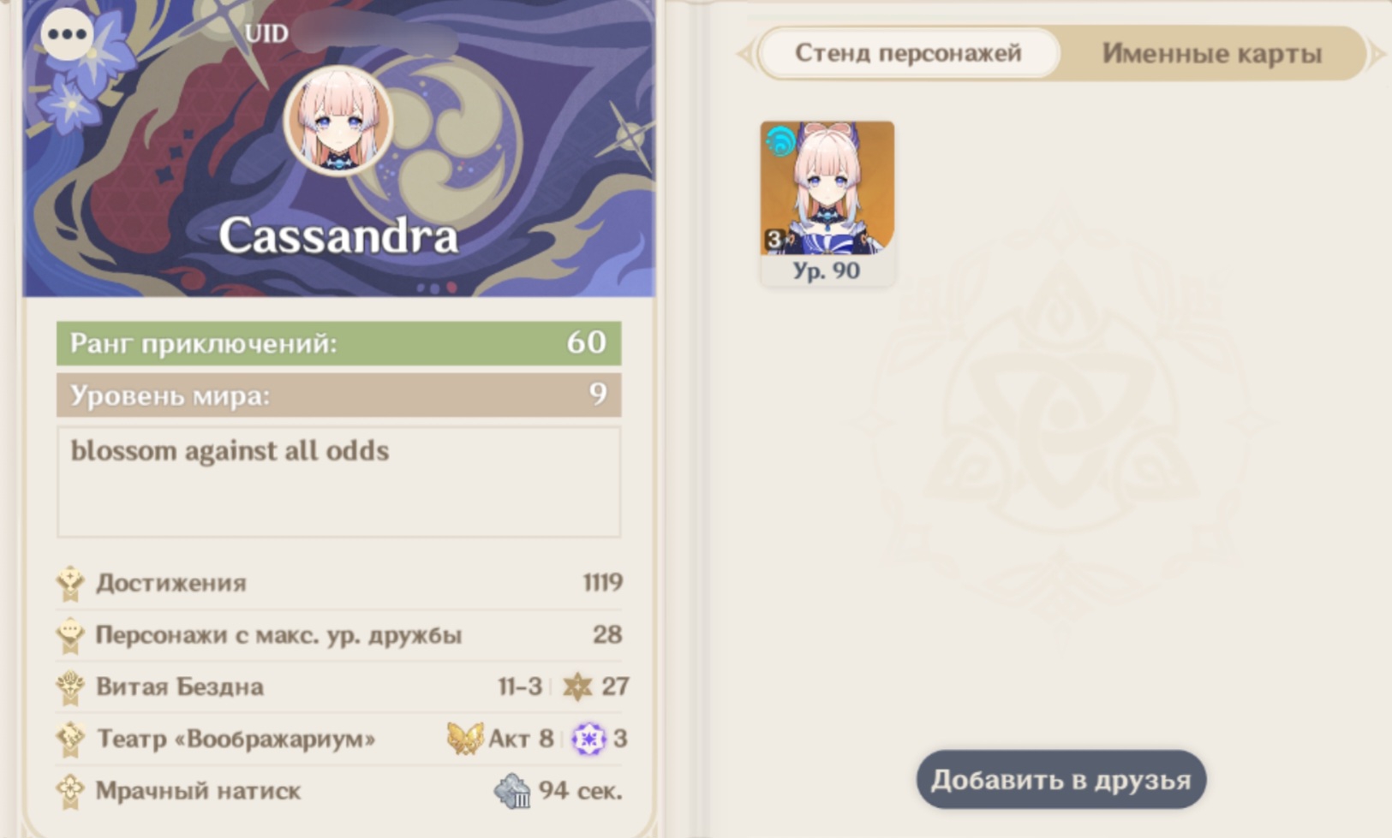This screenshot has width=1392, height=838.
Task: Click the Театр «Воображариум» row icon
Action: pyautogui.click(x=71, y=740)
